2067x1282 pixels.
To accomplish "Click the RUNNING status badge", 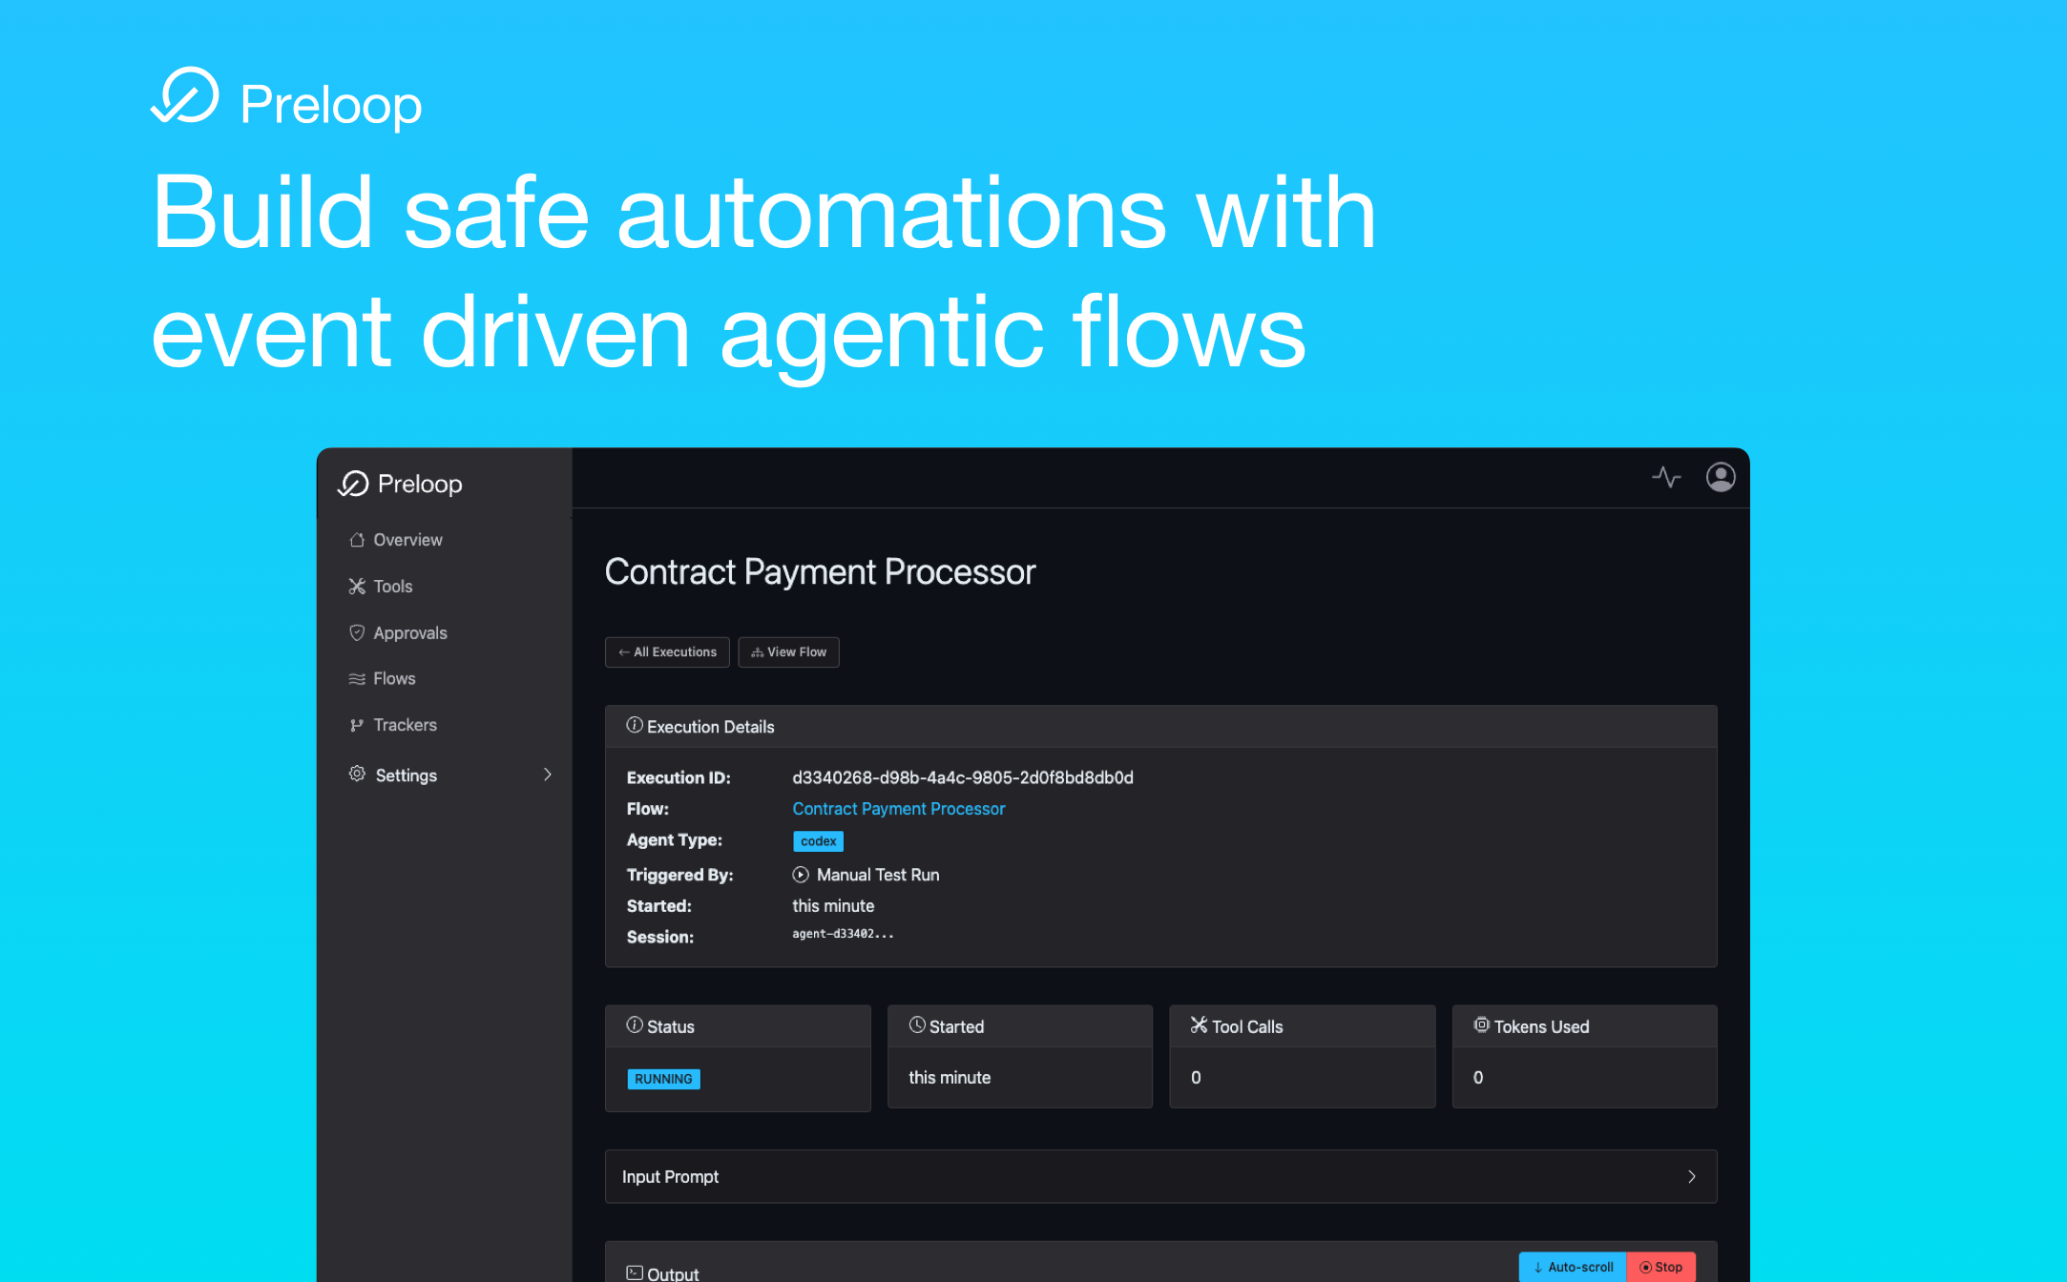I will pyautogui.click(x=663, y=1079).
